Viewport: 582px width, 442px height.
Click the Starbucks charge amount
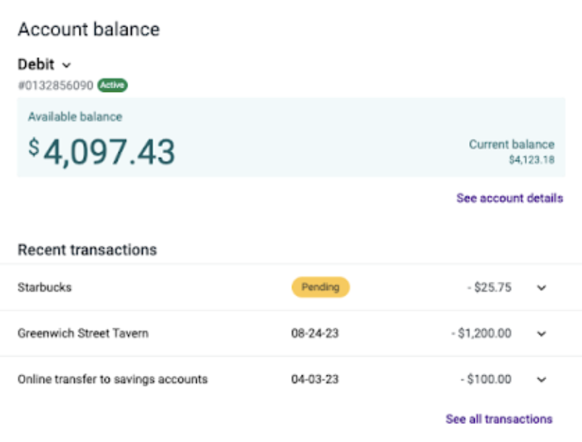490,287
